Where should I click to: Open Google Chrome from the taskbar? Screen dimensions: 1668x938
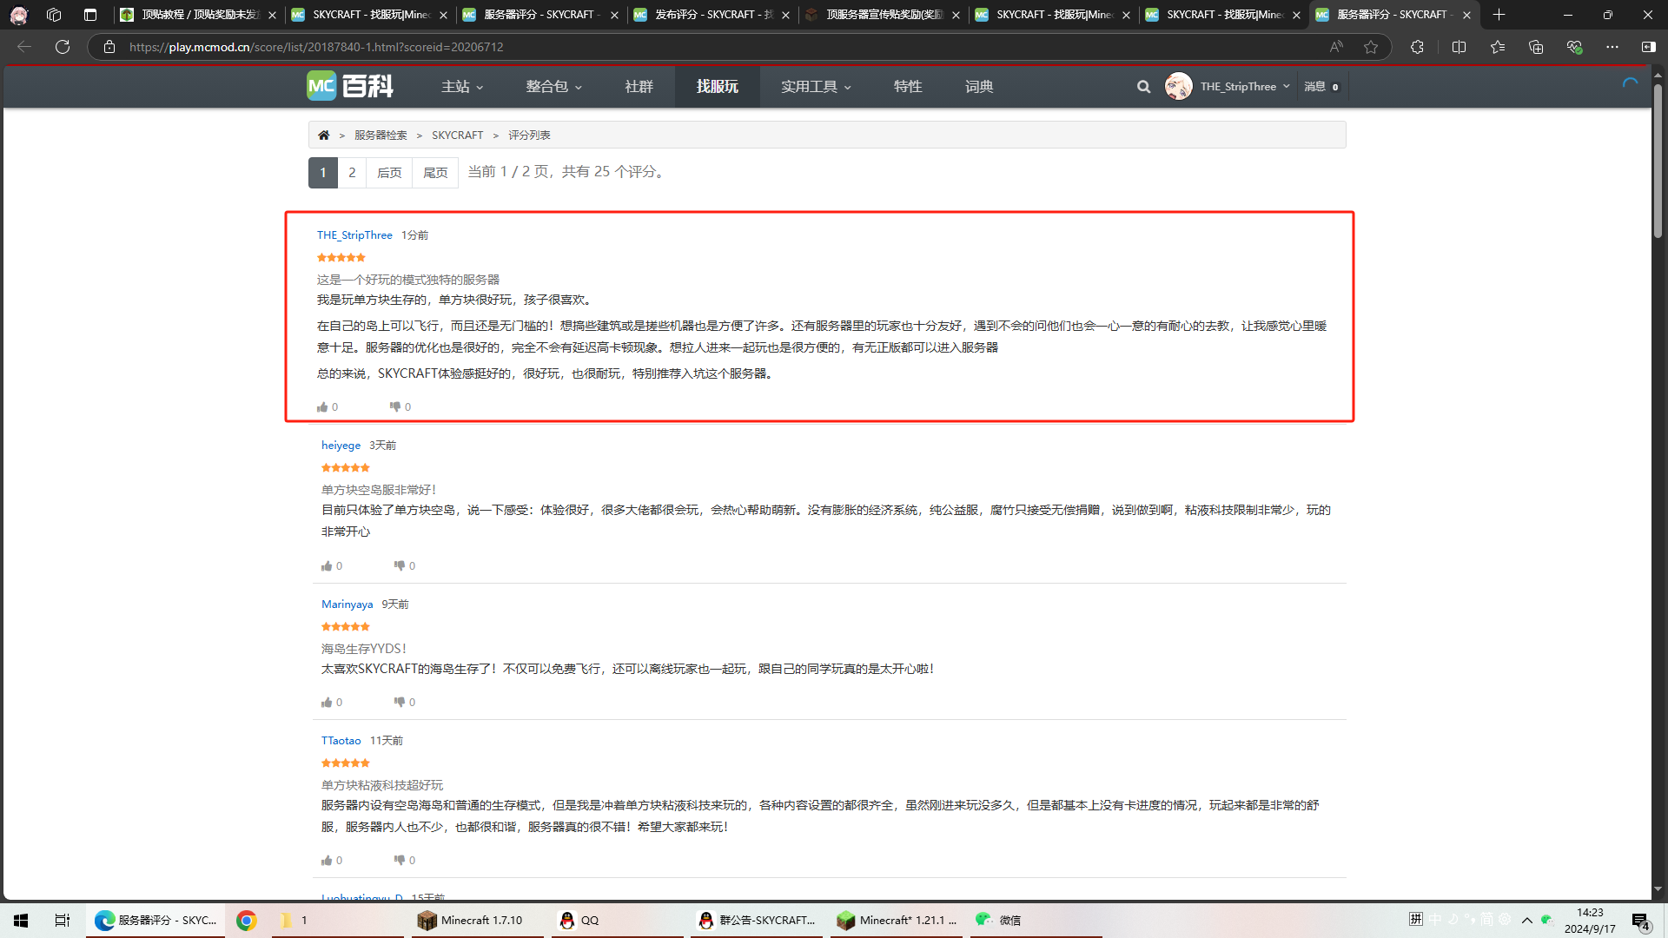tap(247, 921)
